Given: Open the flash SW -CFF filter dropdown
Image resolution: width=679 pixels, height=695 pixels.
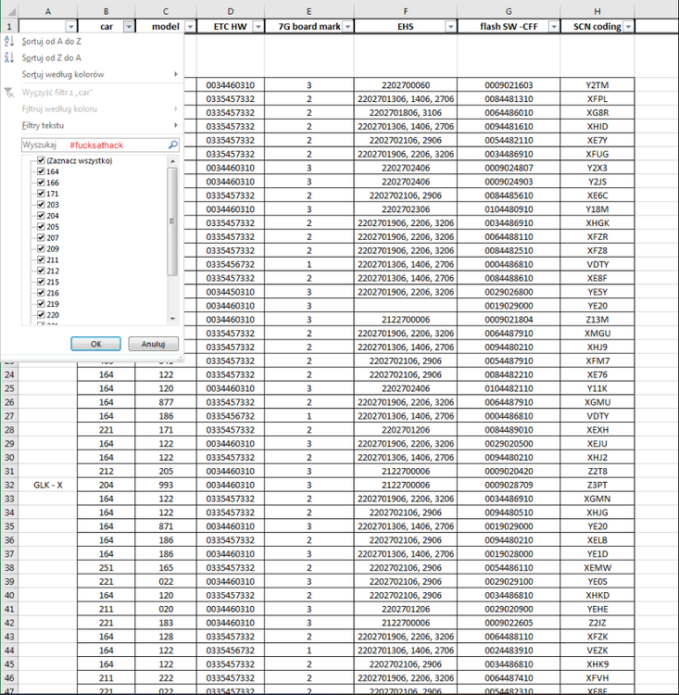Looking at the screenshot, I should point(554,27).
